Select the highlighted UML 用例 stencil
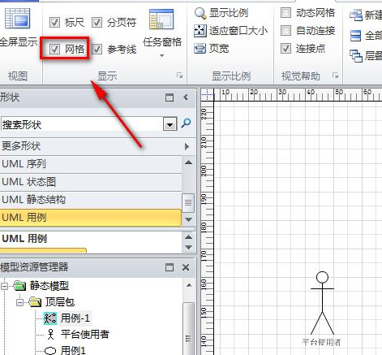The width and height of the screenshot is (382, 355). tap(91, 218)
